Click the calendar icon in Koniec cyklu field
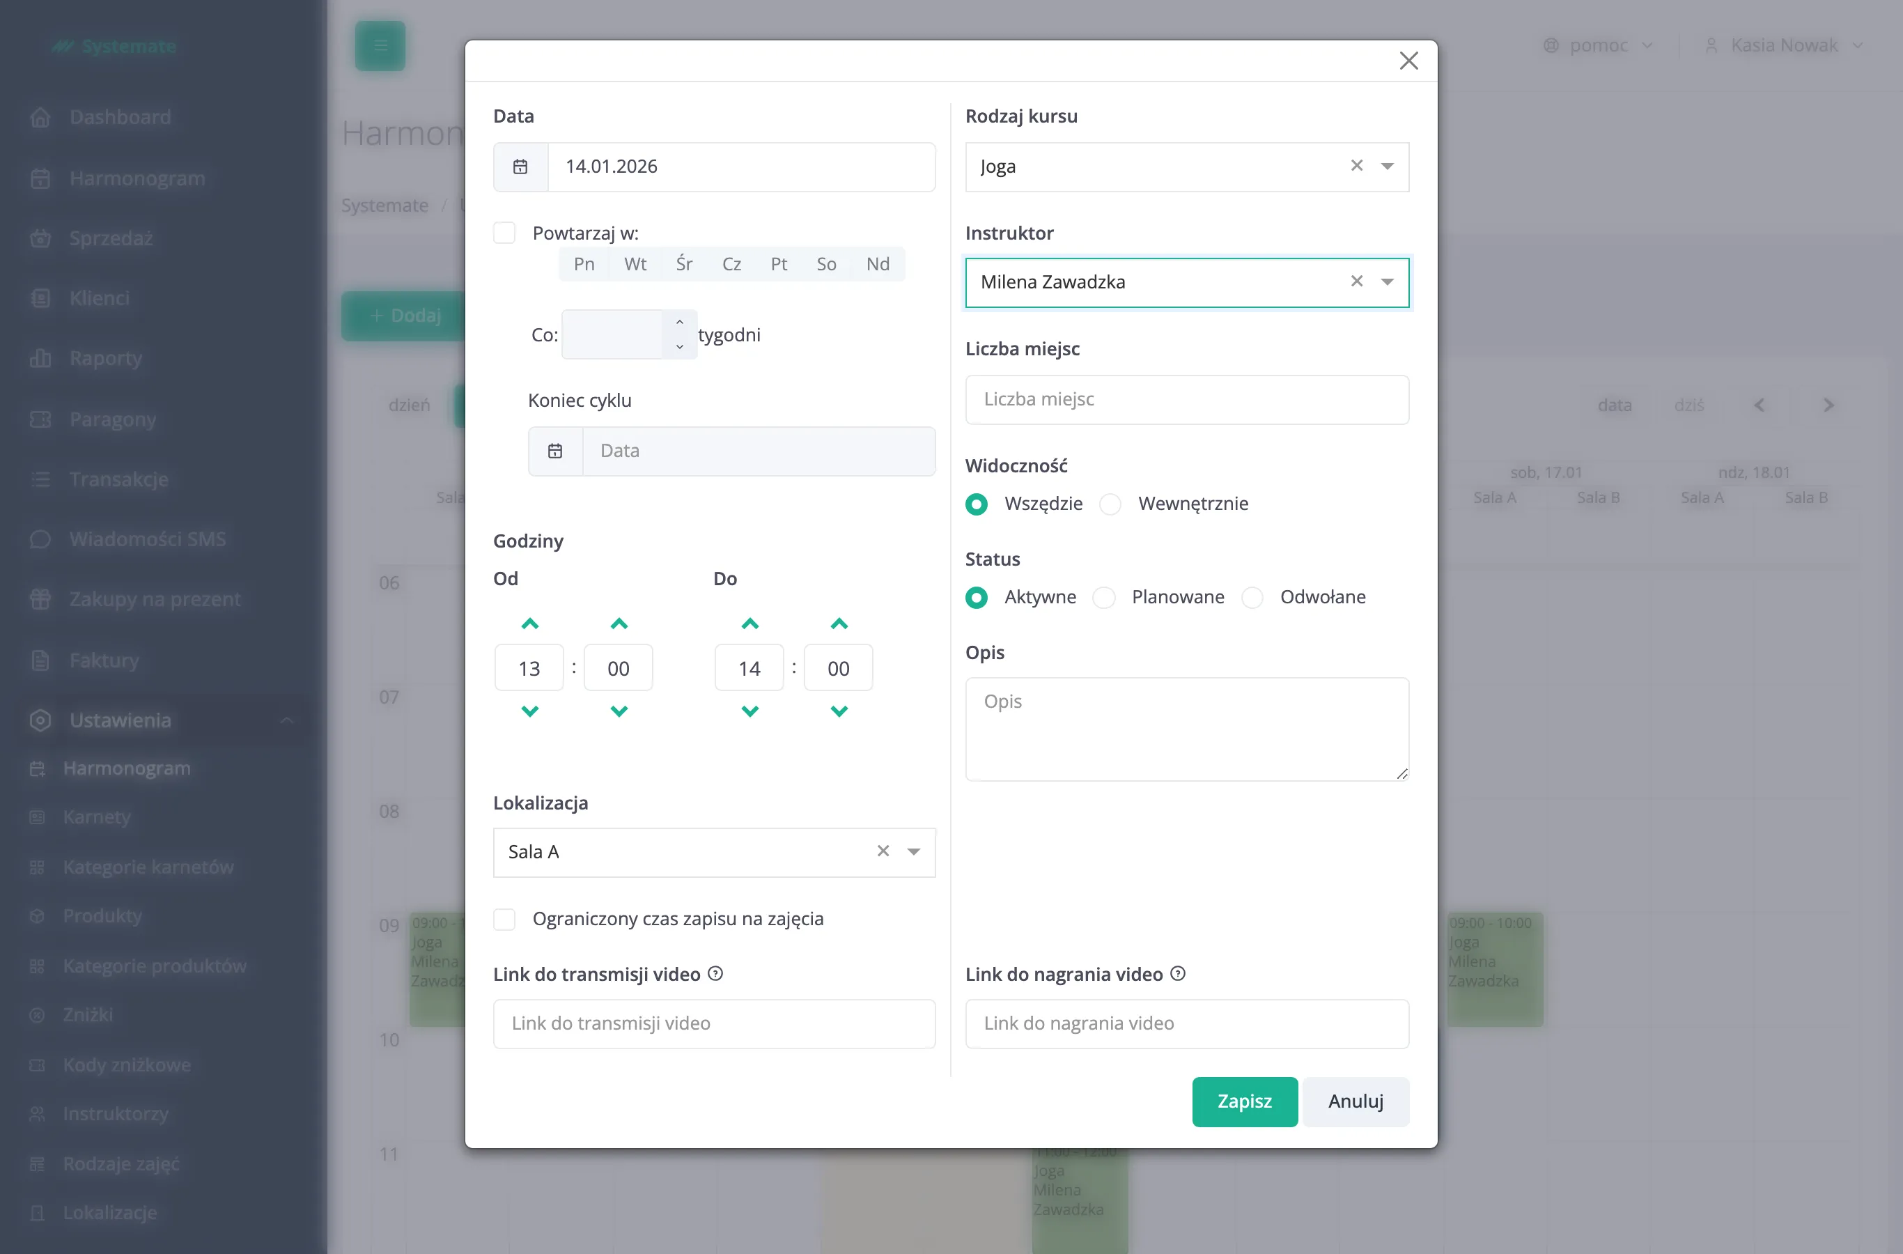 555,451
